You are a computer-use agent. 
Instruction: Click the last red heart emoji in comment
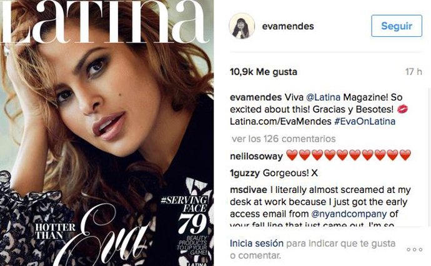click(405, 155)
